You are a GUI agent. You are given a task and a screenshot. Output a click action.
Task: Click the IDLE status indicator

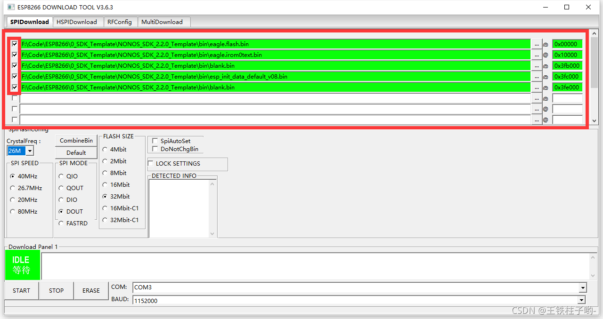[x=23, y=265]
